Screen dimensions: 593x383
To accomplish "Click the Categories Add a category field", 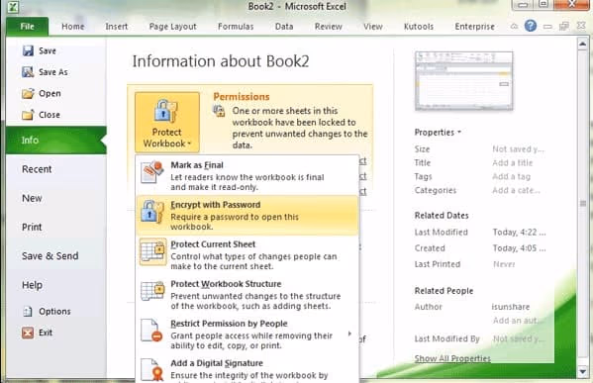I will [516, 190].
